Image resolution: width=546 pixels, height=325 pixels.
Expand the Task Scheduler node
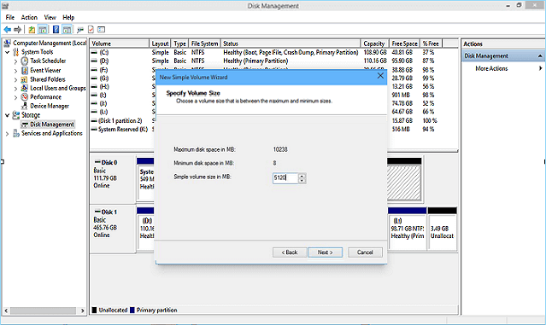coord(15,61)
